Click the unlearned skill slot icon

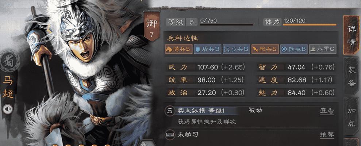(170, 134)
